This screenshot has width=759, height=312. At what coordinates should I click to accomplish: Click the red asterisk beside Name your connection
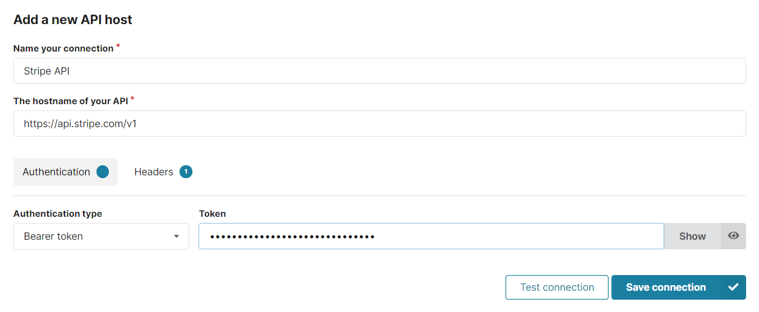pos(118,46)
